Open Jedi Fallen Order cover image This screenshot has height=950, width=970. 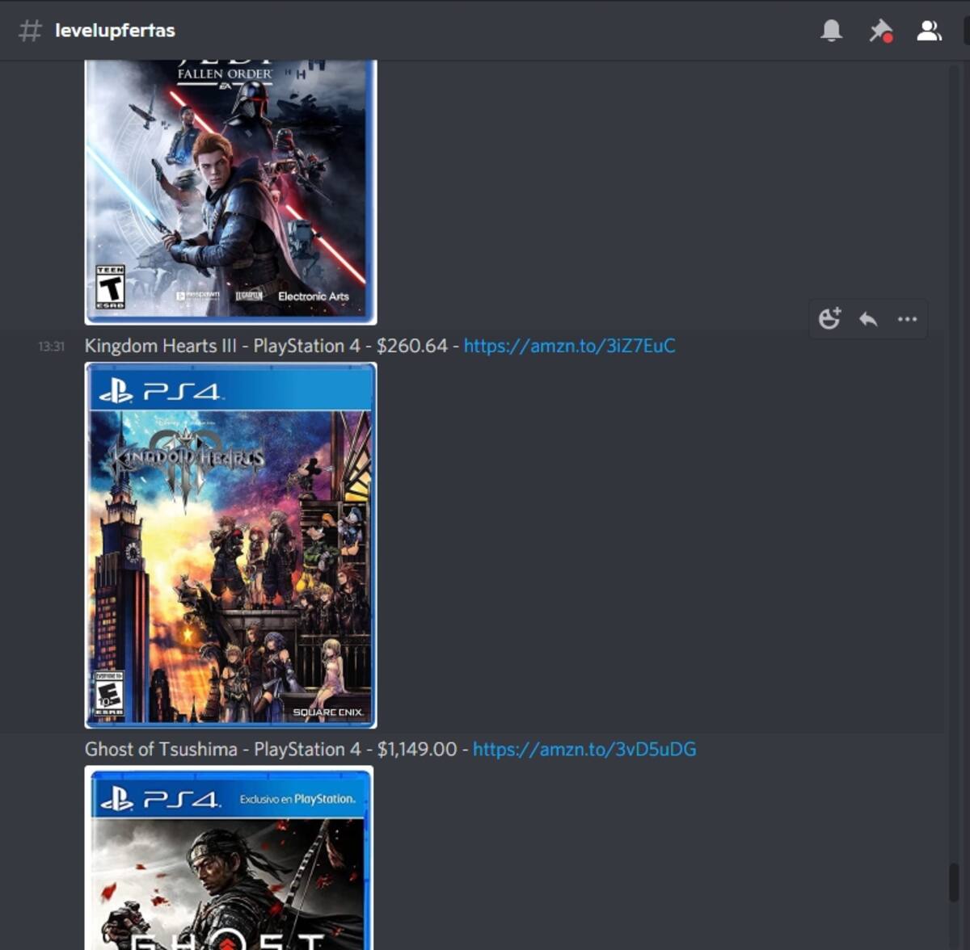click(230, 192)
